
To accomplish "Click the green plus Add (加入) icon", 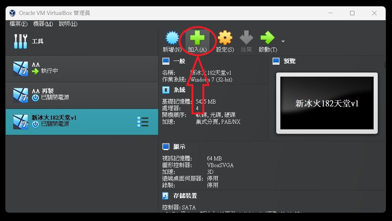I will pos(197,39).
